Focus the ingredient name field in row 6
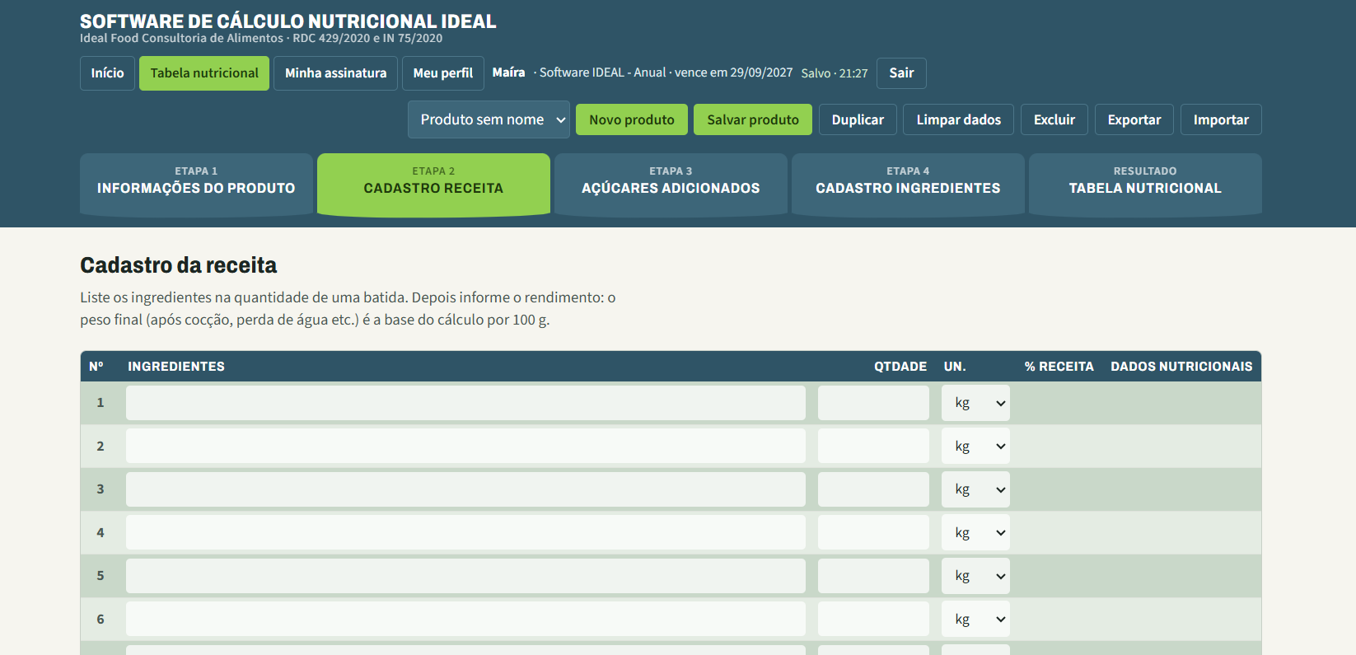The image size is (1356, 655). (x=465, y=619)
